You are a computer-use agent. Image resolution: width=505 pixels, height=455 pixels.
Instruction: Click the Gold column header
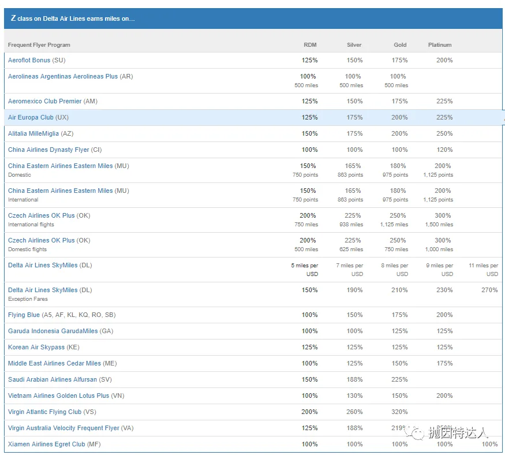401,45
